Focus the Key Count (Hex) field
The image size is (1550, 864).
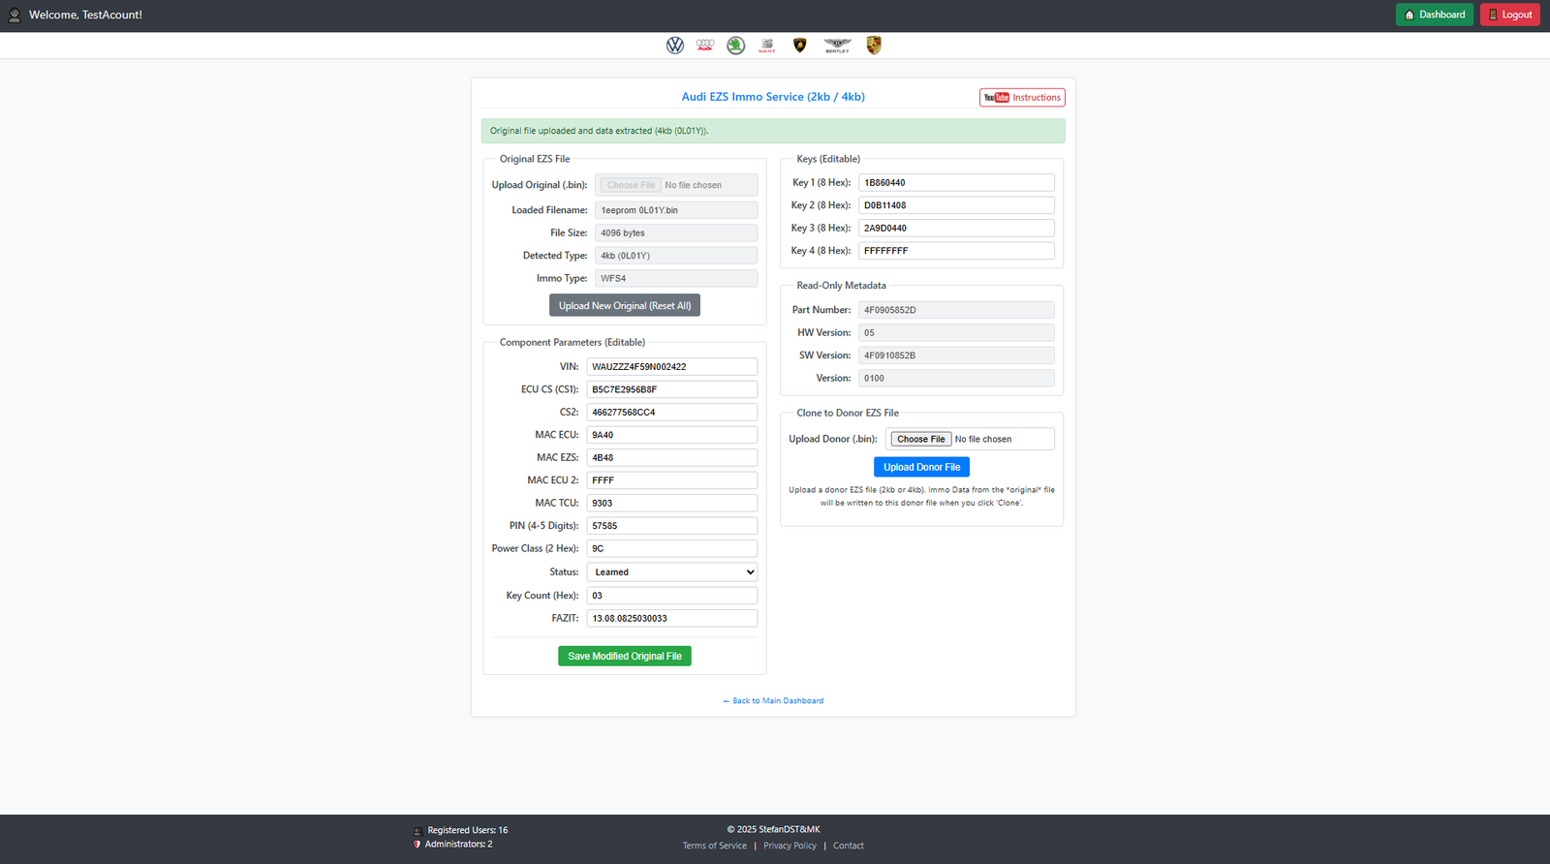672,596
